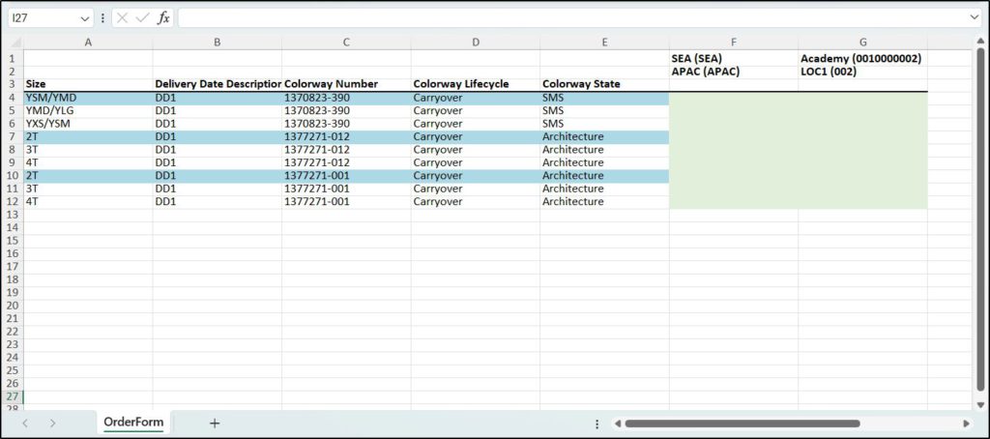The height and width of the screenshot is (439, 990).
Task: Expand the formula bar with chevron
Action: (974, 17)
